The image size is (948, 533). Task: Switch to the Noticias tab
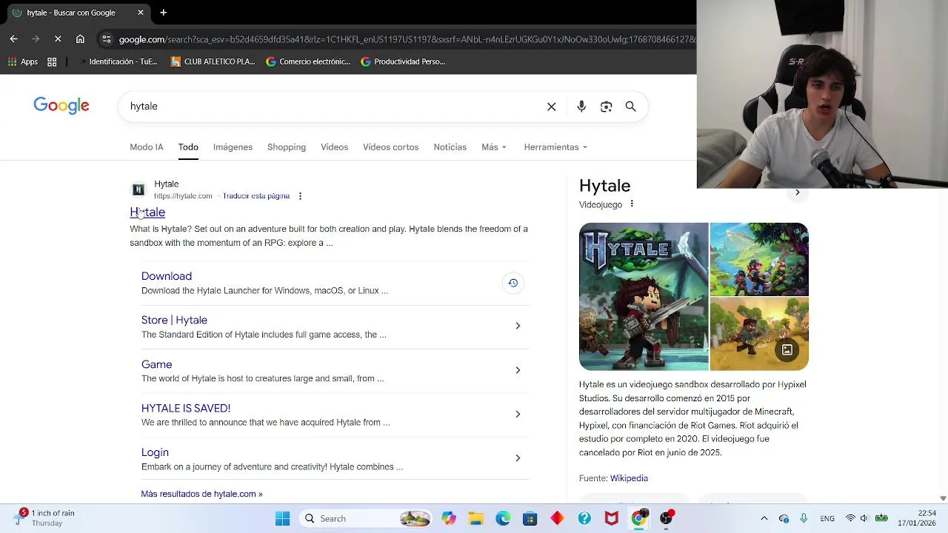point(450,147)
